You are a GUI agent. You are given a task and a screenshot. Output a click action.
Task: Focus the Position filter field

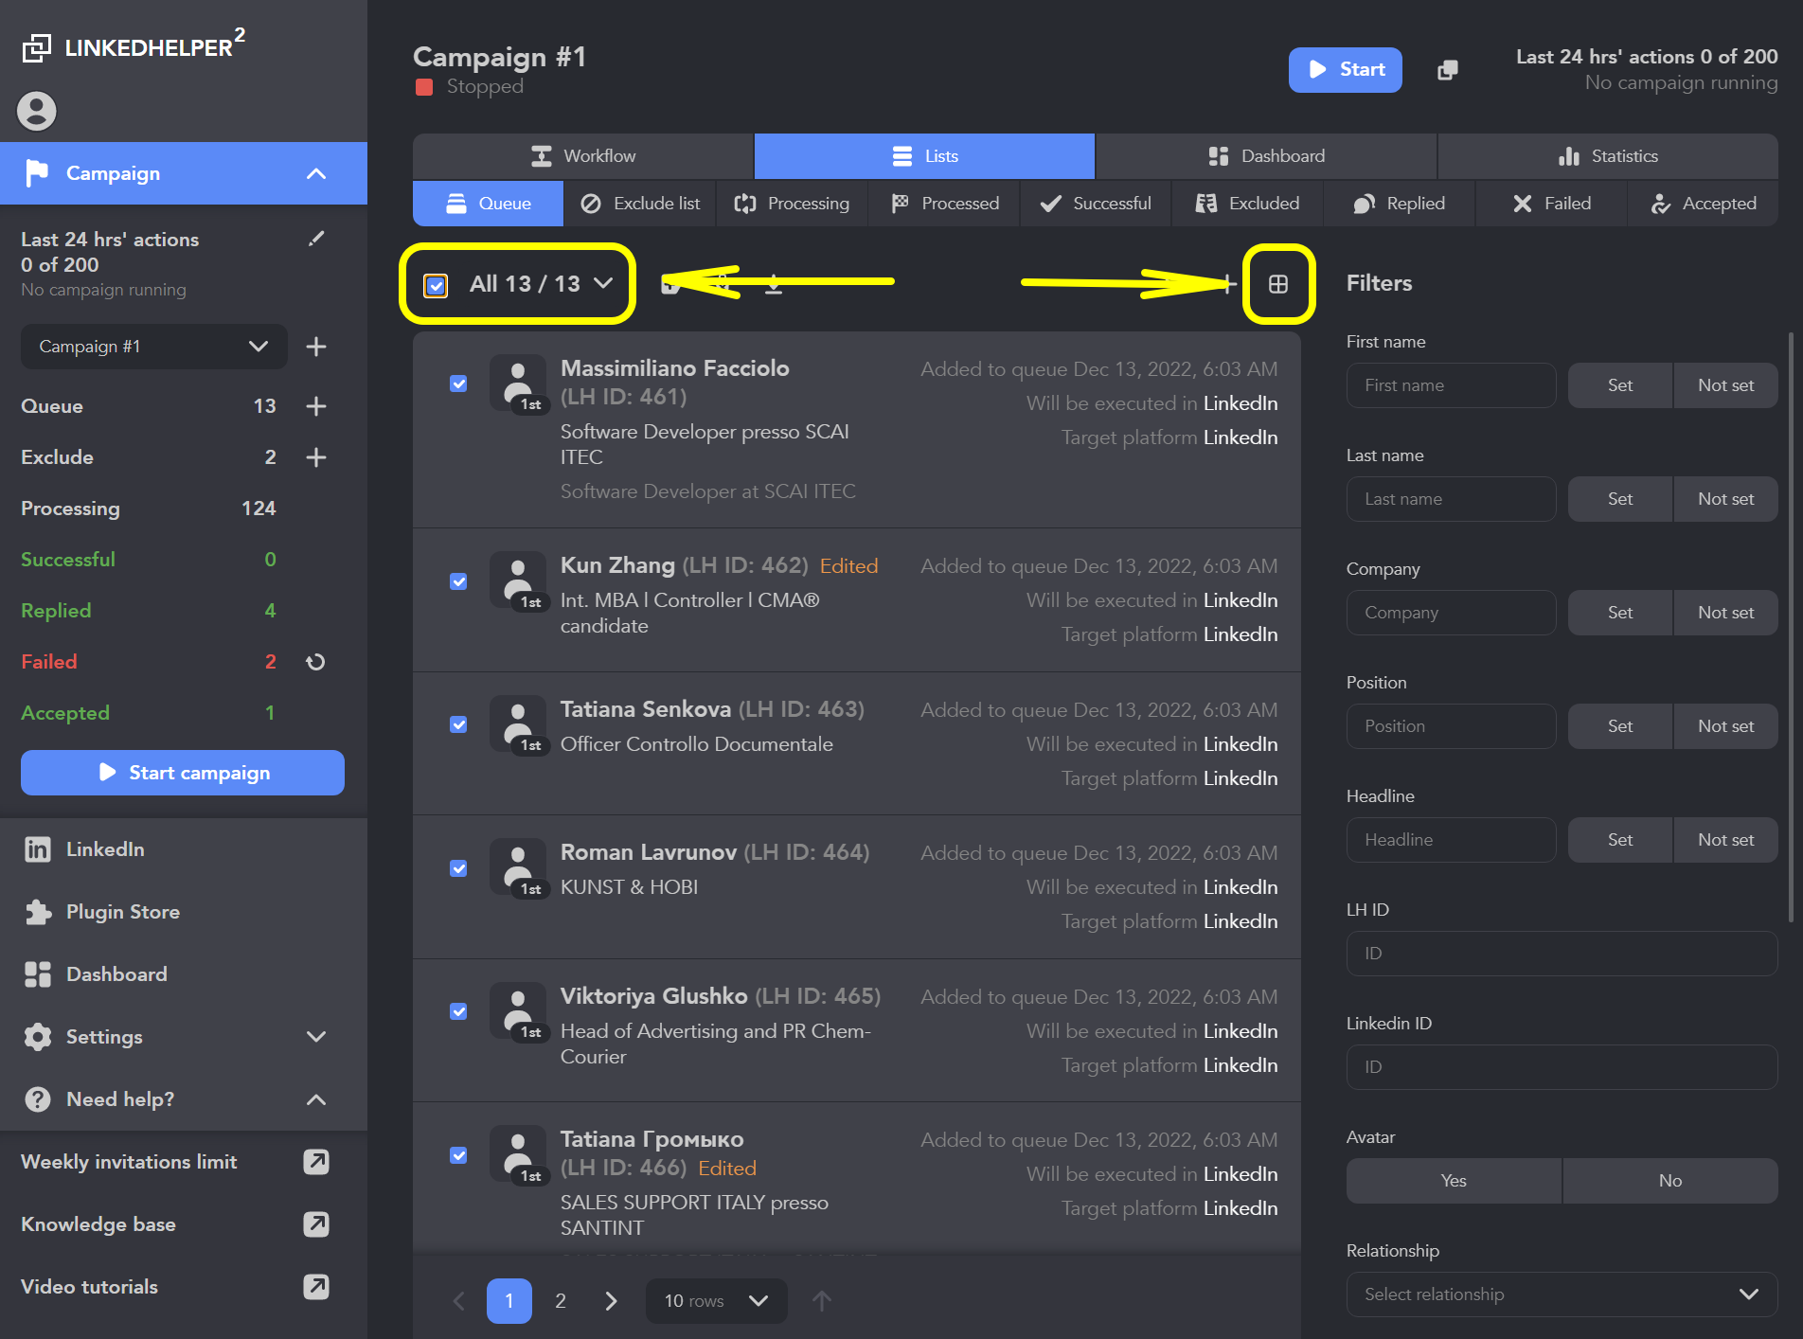pyautogui.click(x=1451, y=726)
